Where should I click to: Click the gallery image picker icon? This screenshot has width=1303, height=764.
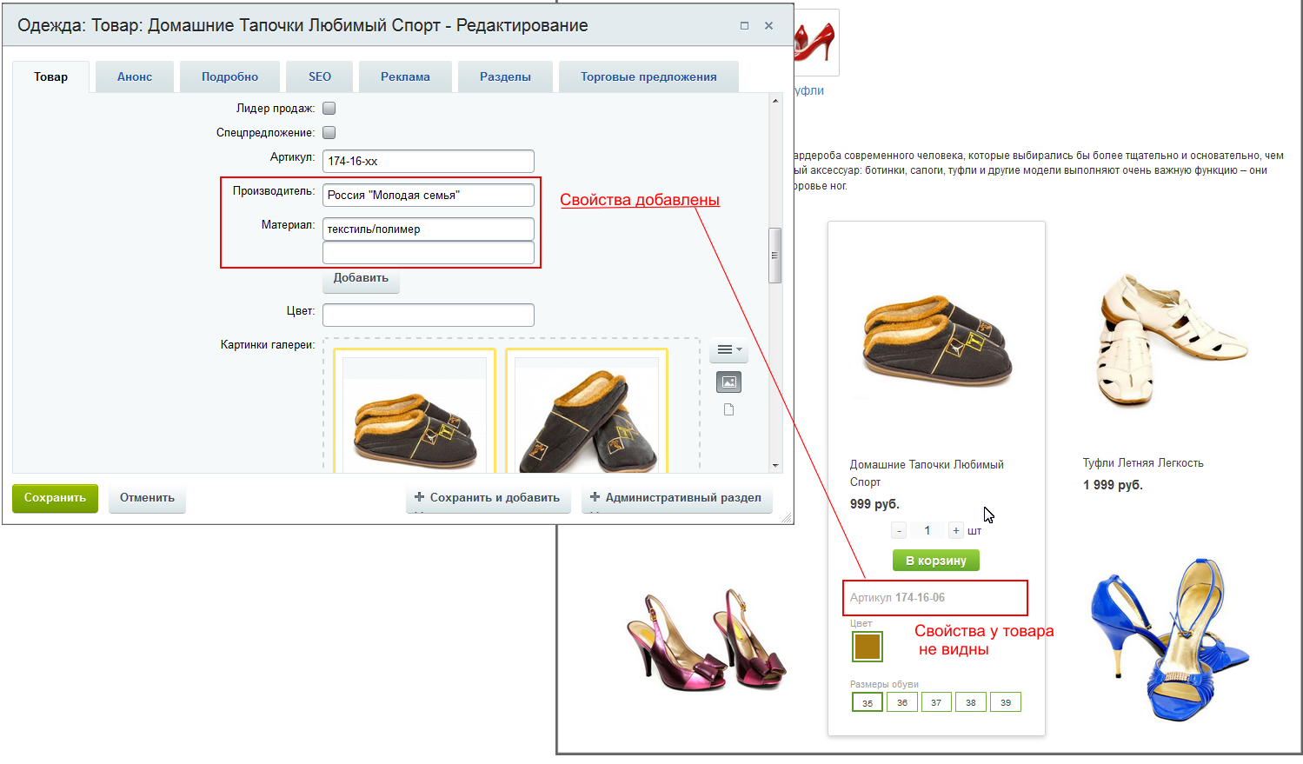click(x=728, y=382)
